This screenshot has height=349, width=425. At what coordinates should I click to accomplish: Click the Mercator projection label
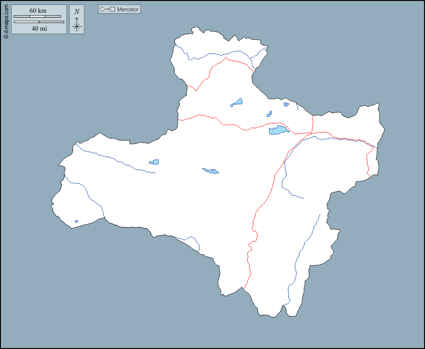coord(128,9)
